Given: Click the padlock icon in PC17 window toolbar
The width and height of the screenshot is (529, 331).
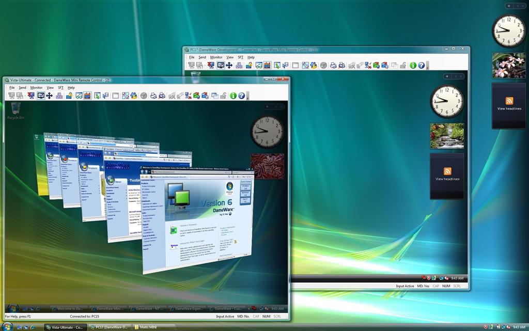Looking at the screenshot, I should [248, 65].
